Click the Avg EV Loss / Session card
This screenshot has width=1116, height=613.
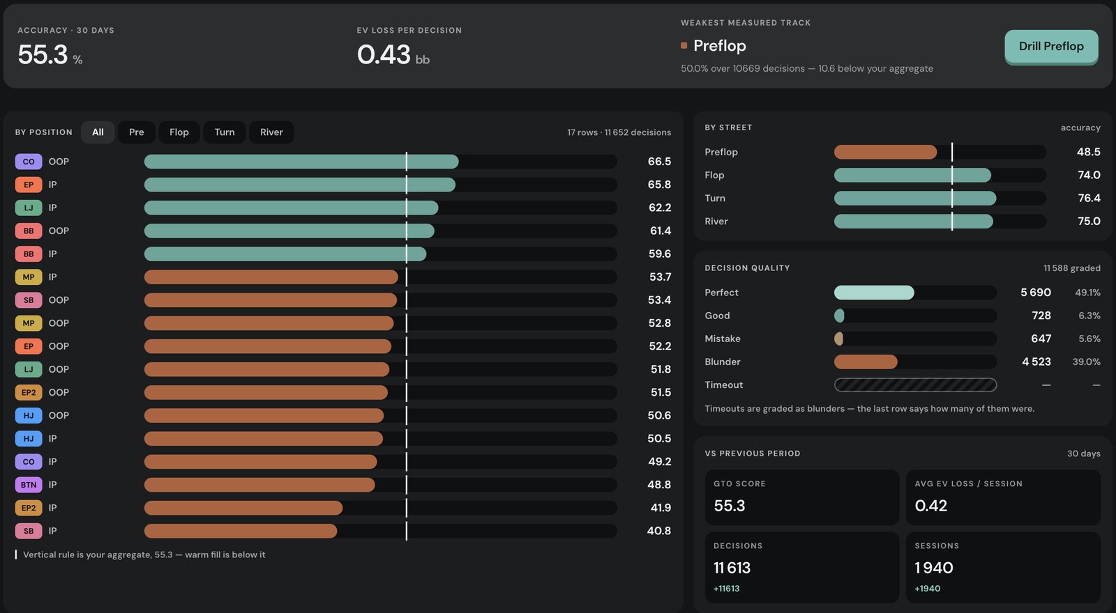click(1003, 497)
